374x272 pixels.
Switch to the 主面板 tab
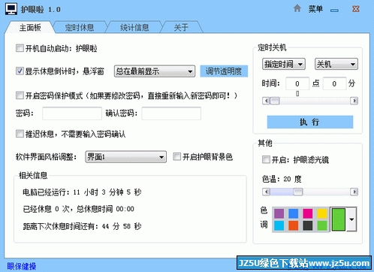30,27
